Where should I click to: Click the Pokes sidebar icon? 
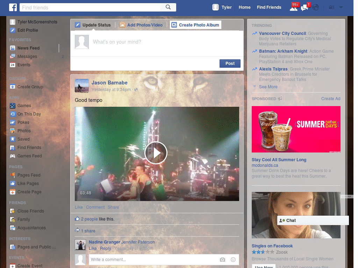pos(13,122)
